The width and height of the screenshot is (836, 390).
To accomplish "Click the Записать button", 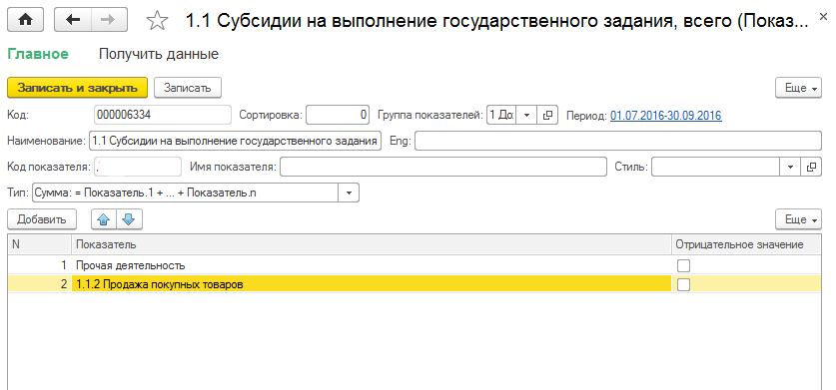I will (188, 88).
